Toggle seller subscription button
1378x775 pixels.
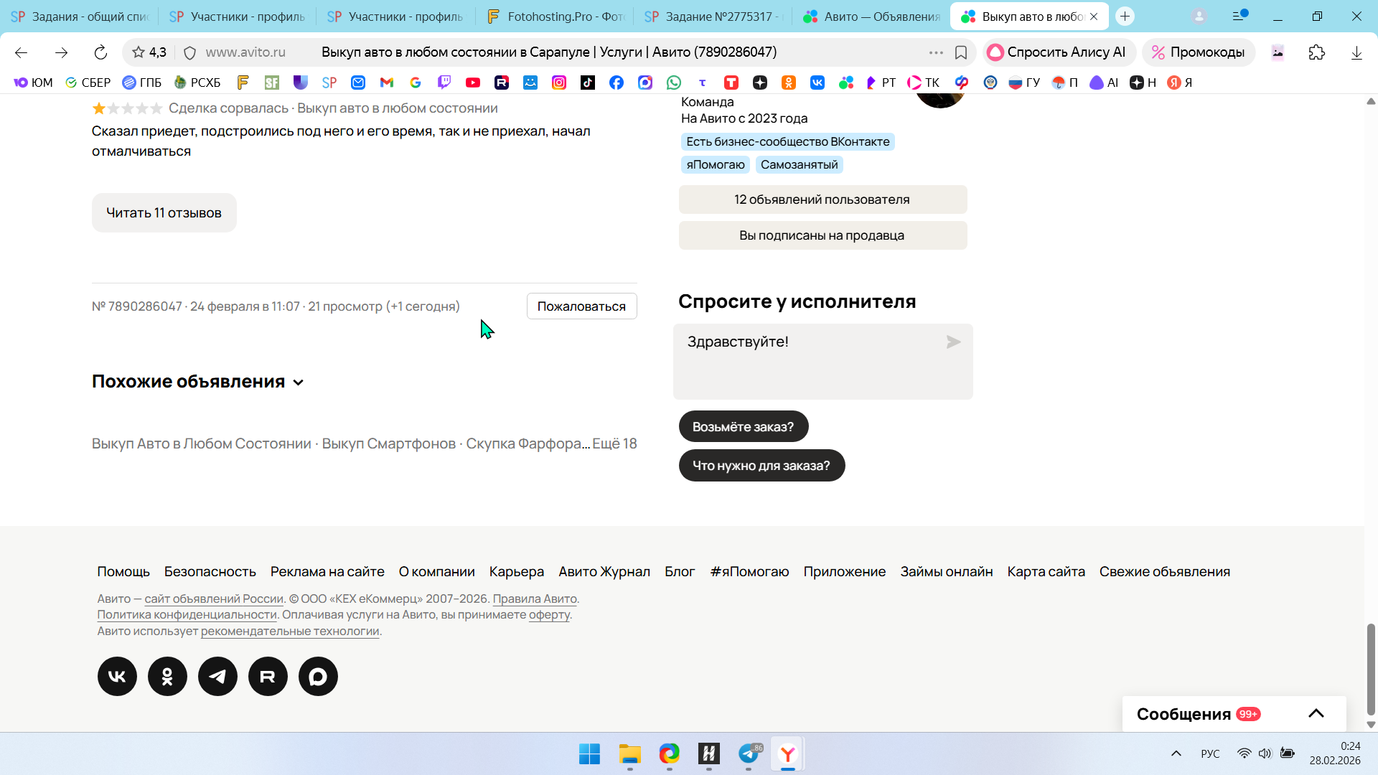click(x=822, y=235)
